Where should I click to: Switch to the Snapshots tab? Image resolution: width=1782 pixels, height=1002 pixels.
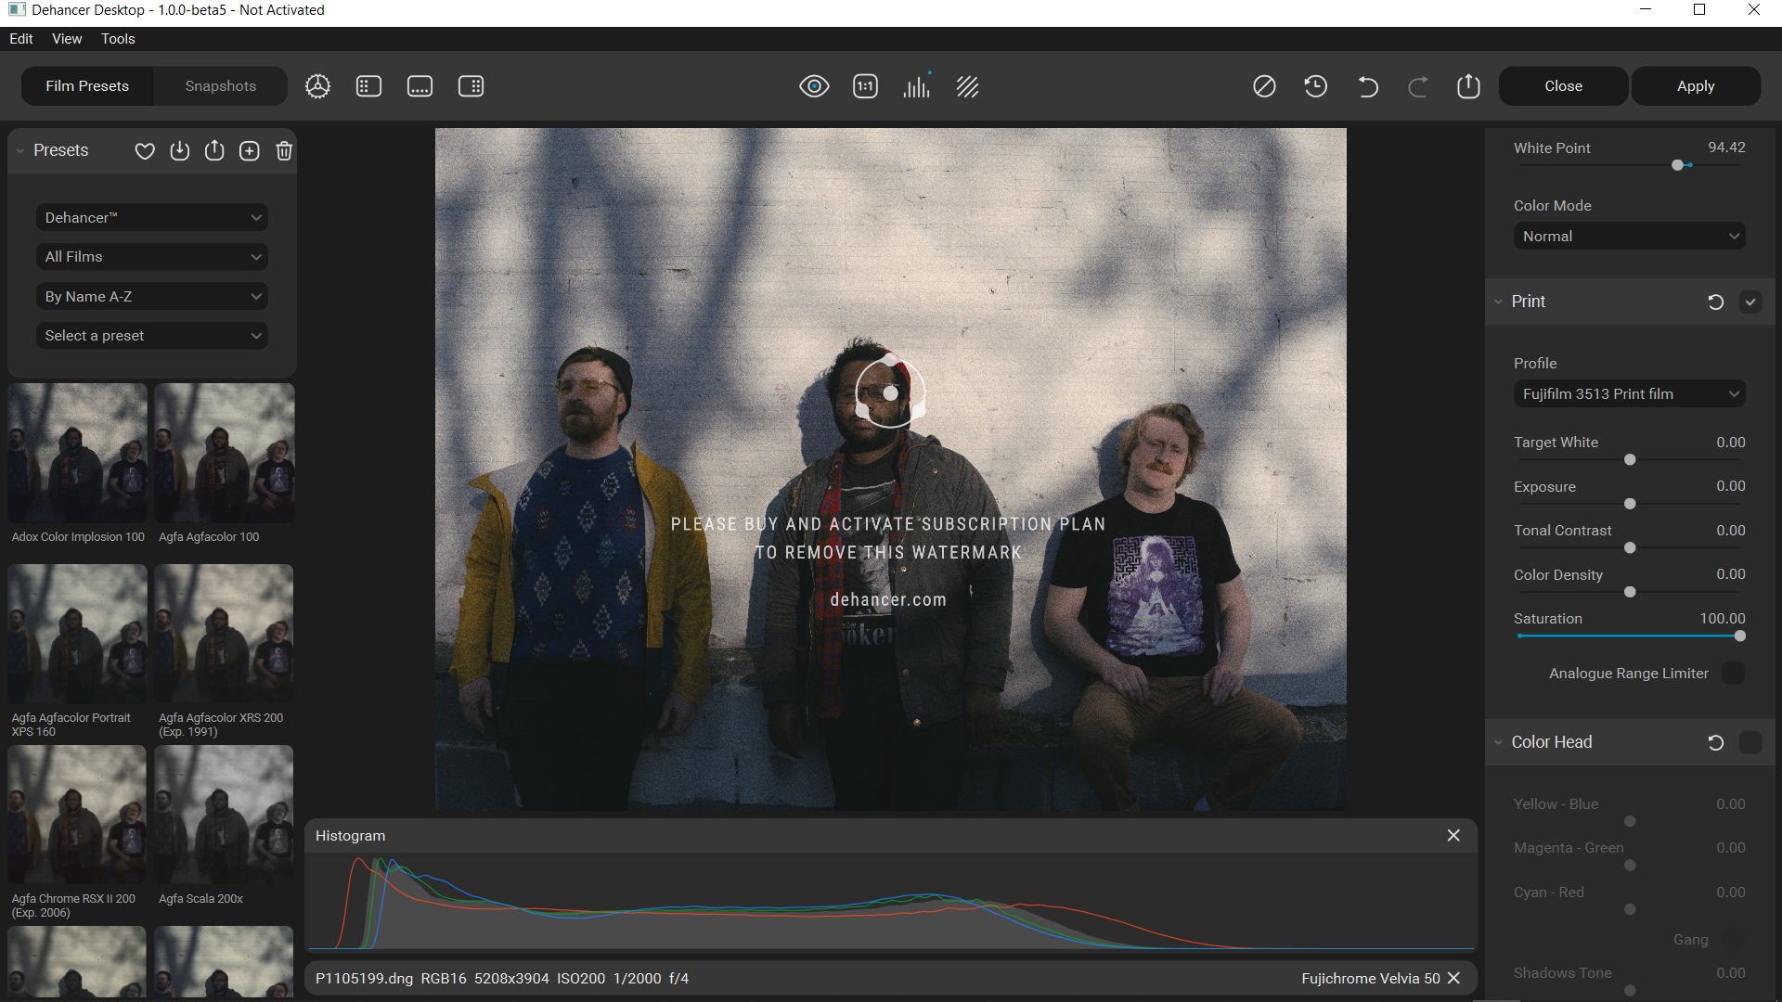220,86
